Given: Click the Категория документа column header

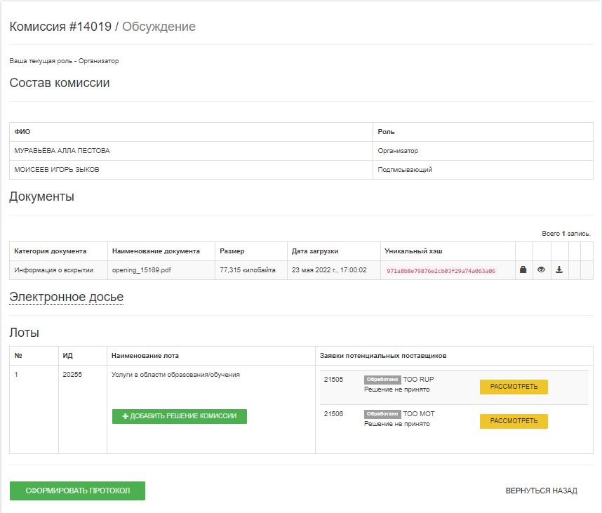Looking at the screenshot, I should 50,251.
